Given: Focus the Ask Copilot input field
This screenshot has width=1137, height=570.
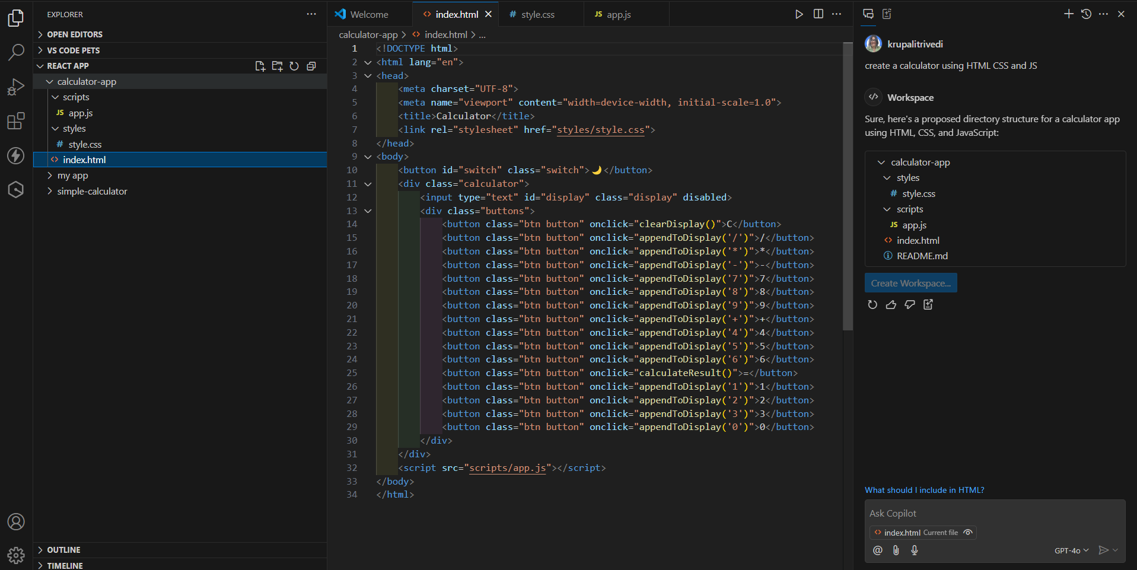Looking at the screenshot, I should pos(995,514).
